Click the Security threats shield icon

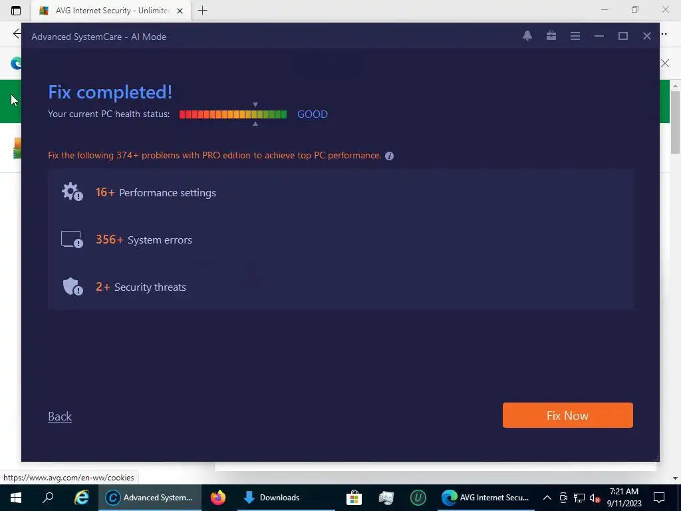pyautogui.click(x=72, y=286)
